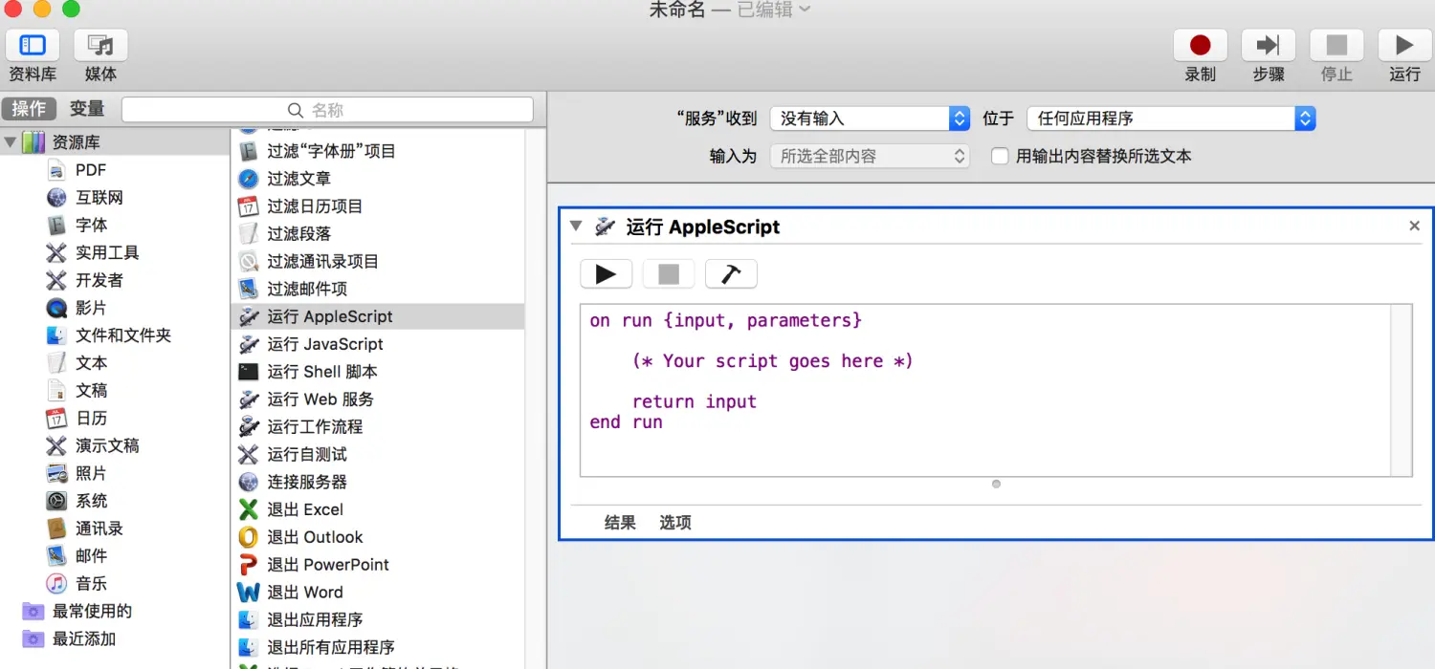Stop the AppleScript with square button
This screenshot has height=669, width=1435.
pyautogui.click(x=669, y=274)
